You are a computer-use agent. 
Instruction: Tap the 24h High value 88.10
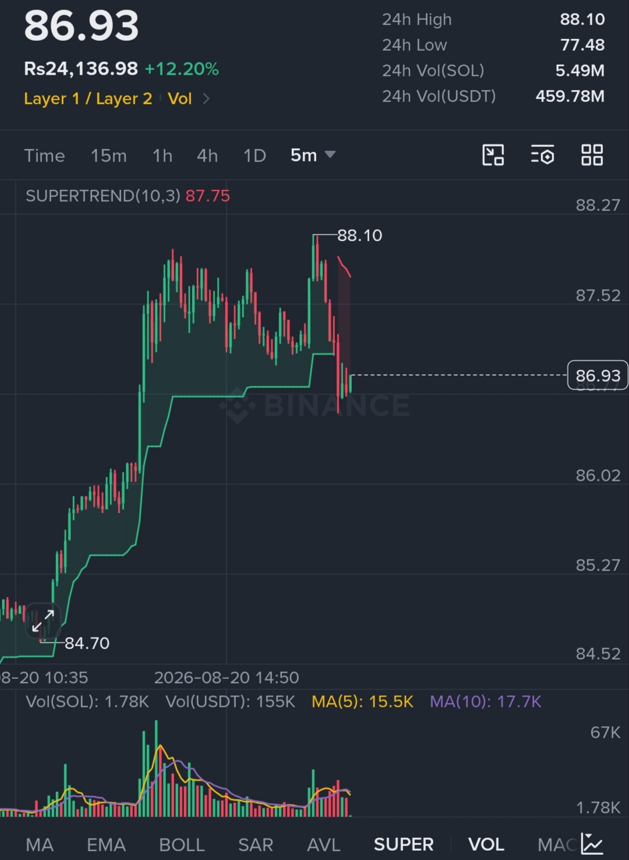pyautogui.click(x=582, y=19)
